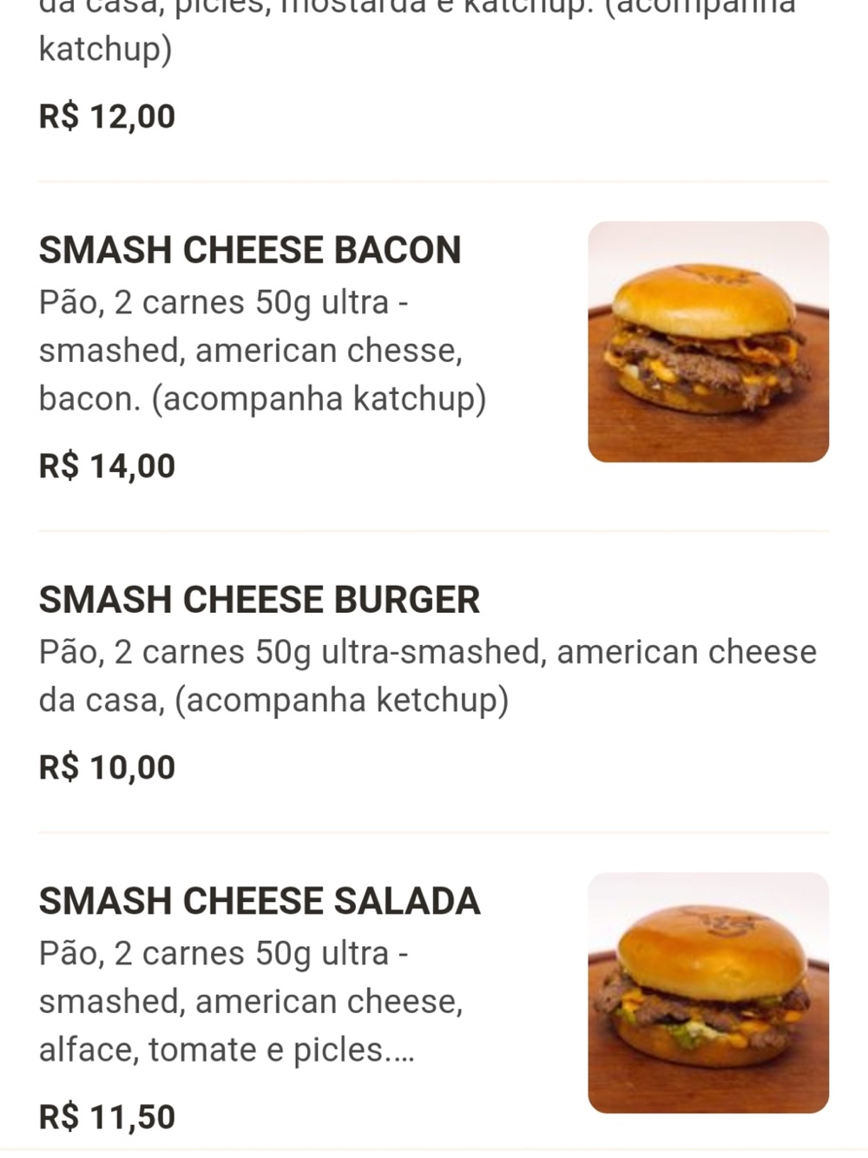Select the SMASH CHEESE BURGER item title
Viewport: 868px width, 1158px height.
(259, 600)
